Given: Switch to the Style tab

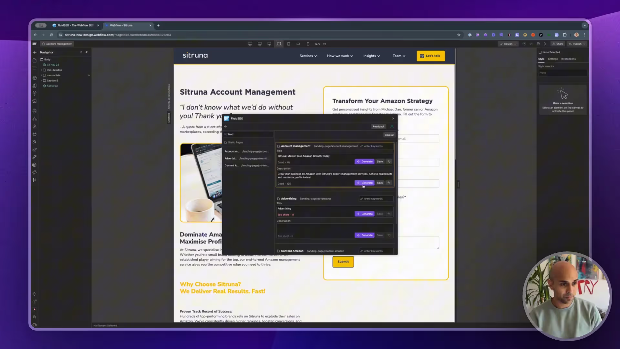Looking at the screenshot, I should point(541,59).
